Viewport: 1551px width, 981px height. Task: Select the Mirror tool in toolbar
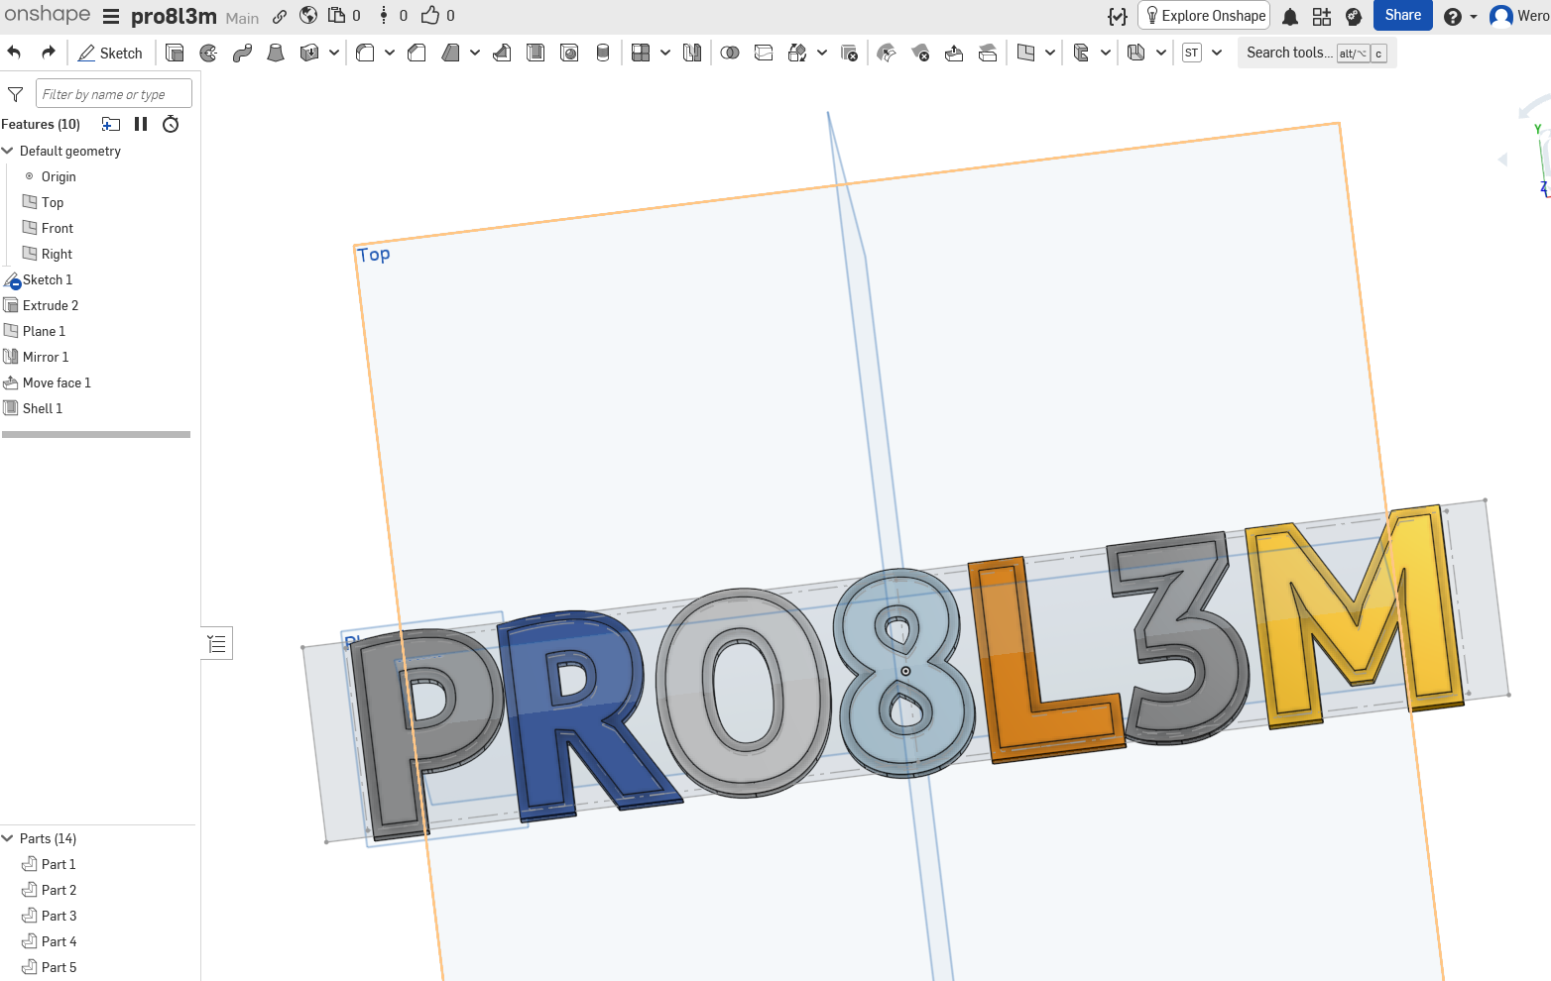[692, 53]
